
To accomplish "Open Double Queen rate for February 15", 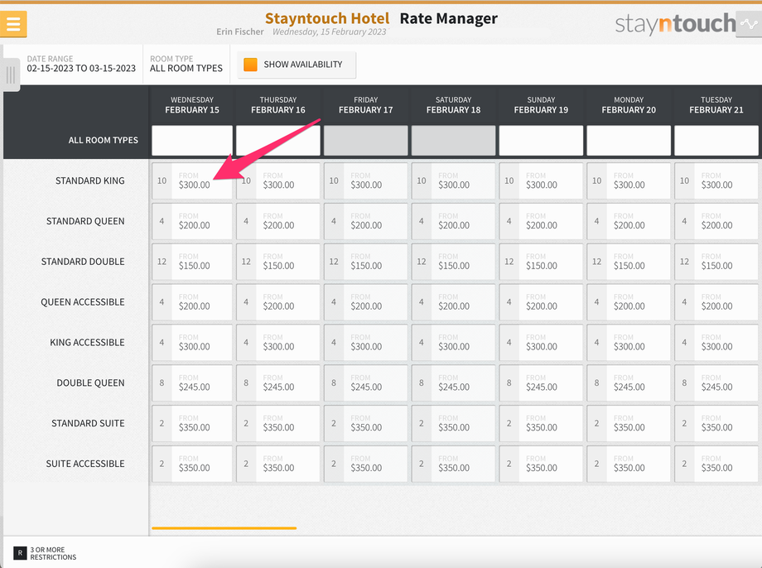I will coord(192,383).
